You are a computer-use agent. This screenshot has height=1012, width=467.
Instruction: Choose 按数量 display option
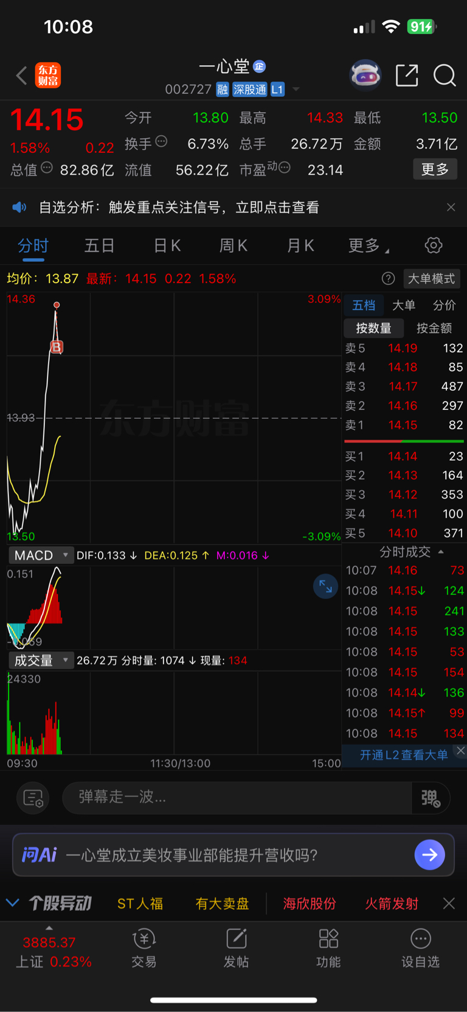[373, 328]
